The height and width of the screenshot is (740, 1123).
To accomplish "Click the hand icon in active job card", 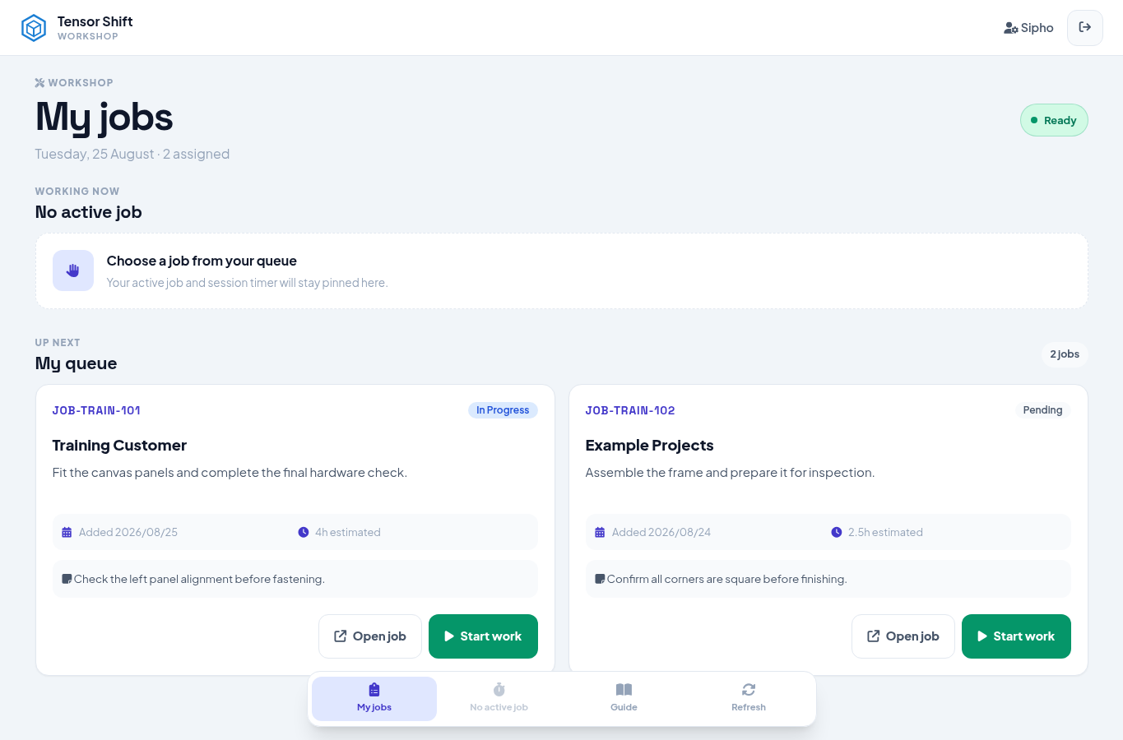I will point(73,271).
